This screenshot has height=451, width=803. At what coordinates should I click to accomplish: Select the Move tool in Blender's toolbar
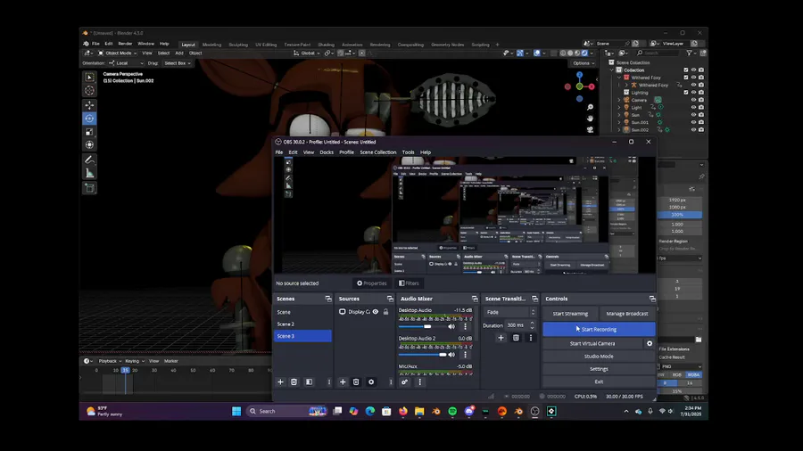[x=89, y=105]
